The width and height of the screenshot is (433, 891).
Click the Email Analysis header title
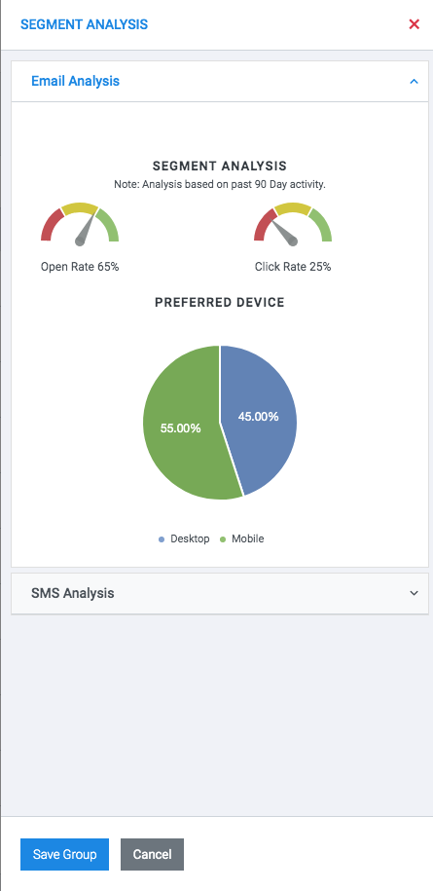(76, 81)
